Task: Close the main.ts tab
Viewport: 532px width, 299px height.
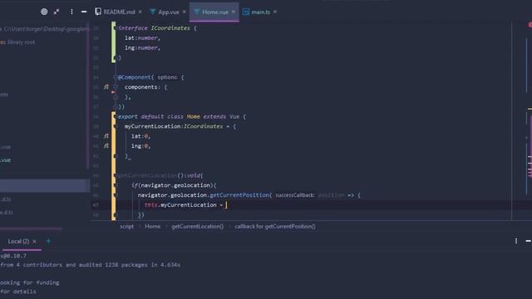Action: click(x=275, y=12)
